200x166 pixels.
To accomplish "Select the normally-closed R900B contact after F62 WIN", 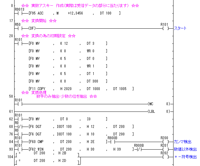I will tap(139, 149).
